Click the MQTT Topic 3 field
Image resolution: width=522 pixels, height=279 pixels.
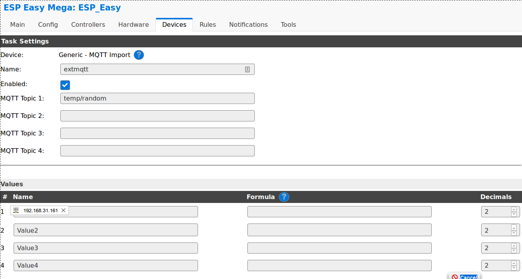[x=158, y=133]
